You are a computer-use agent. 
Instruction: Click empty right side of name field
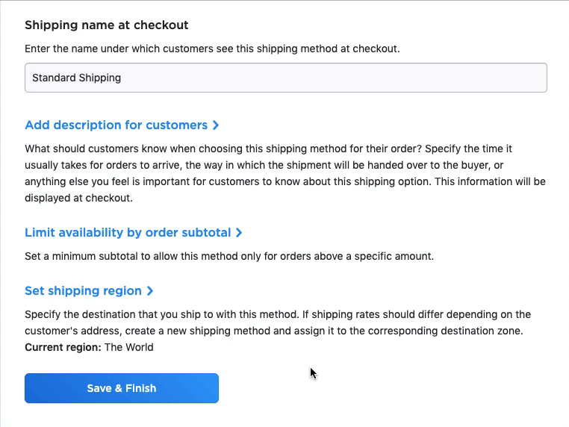(448, 78)
